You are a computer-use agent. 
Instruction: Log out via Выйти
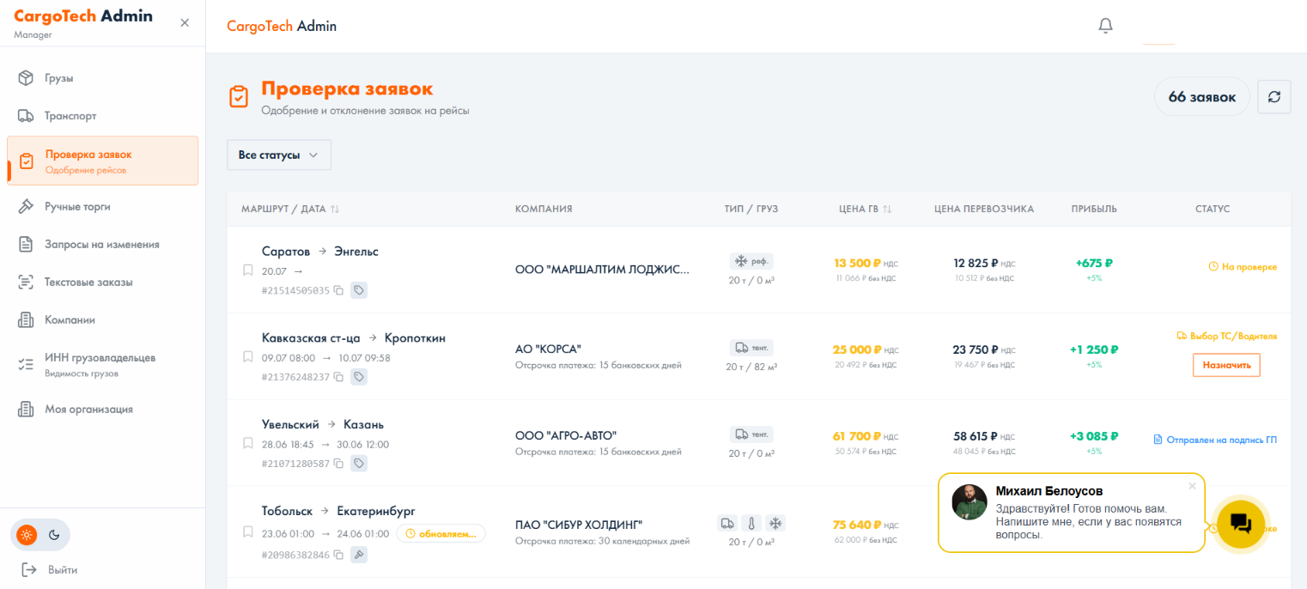52,569
